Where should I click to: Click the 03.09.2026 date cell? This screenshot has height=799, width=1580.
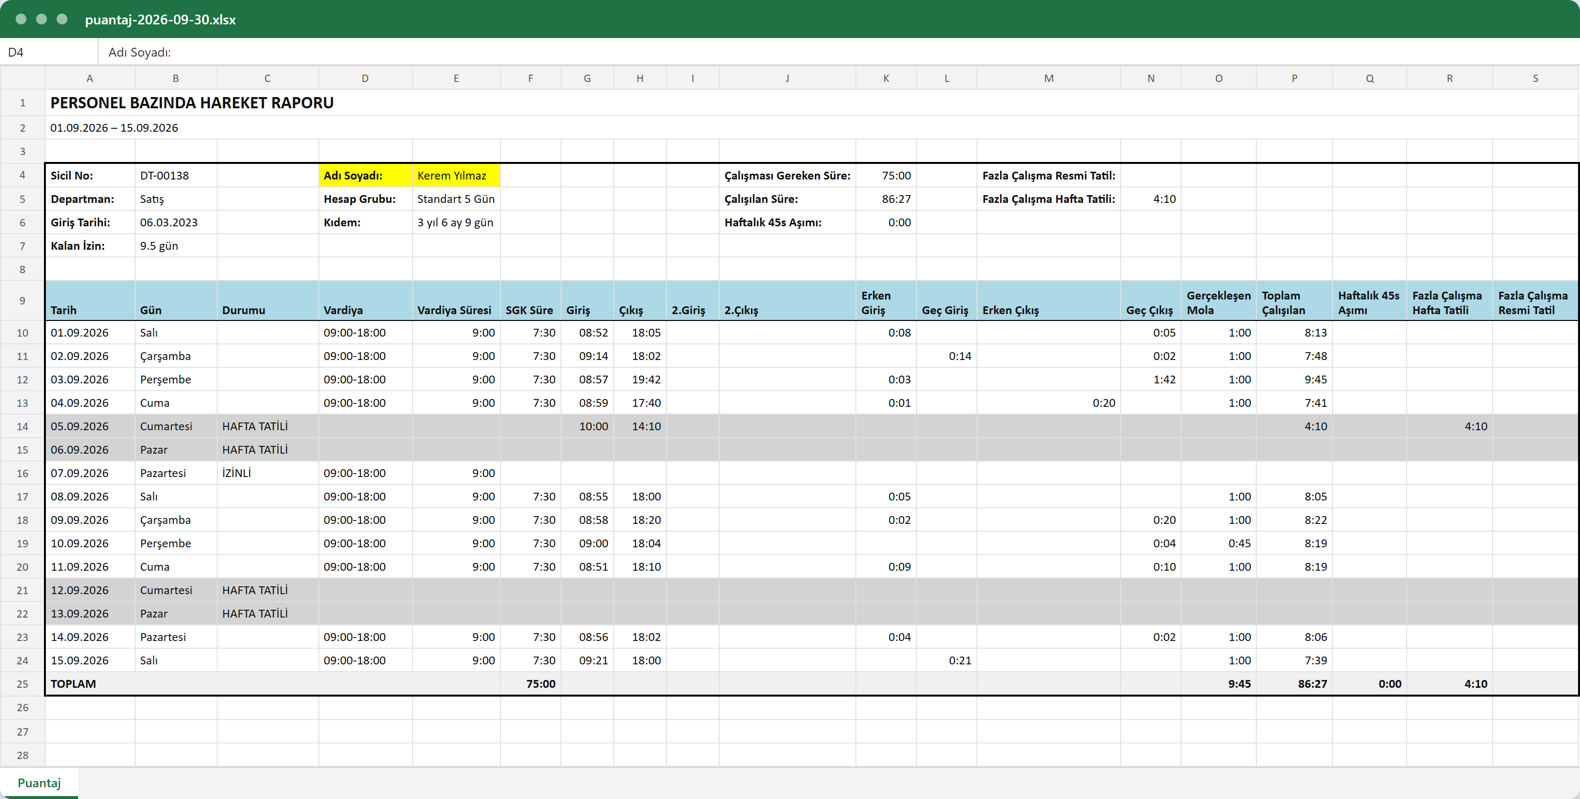pos(89,380)
